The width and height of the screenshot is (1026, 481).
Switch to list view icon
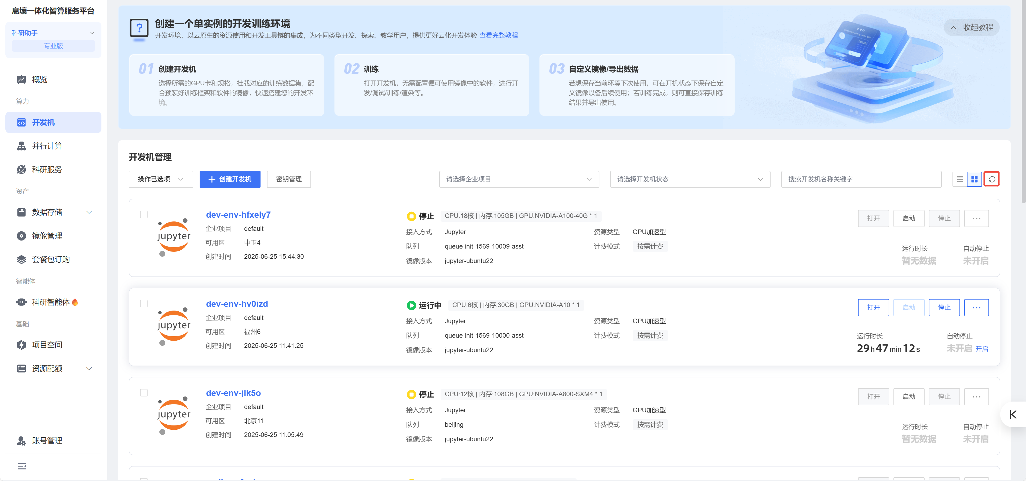pyautogui.click(x=960, y=179)
